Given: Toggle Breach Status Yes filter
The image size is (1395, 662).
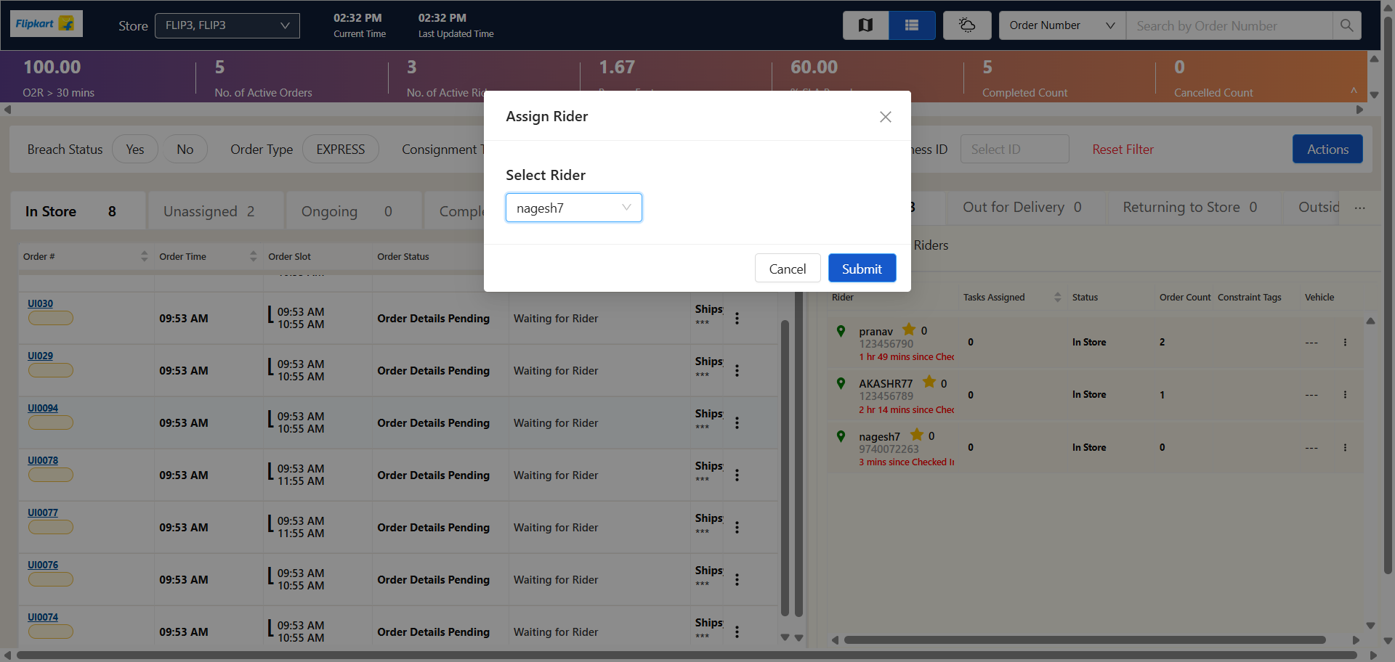Looking at the screenshot, I should coord(135,149).
